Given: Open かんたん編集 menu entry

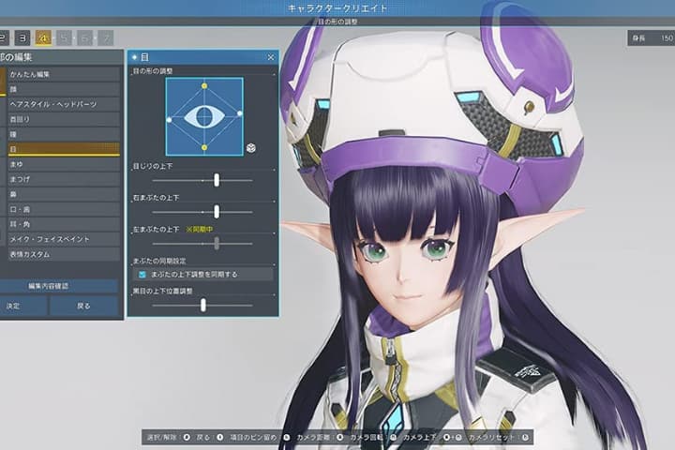Looking at the screenshot, I should pos(64,74).
